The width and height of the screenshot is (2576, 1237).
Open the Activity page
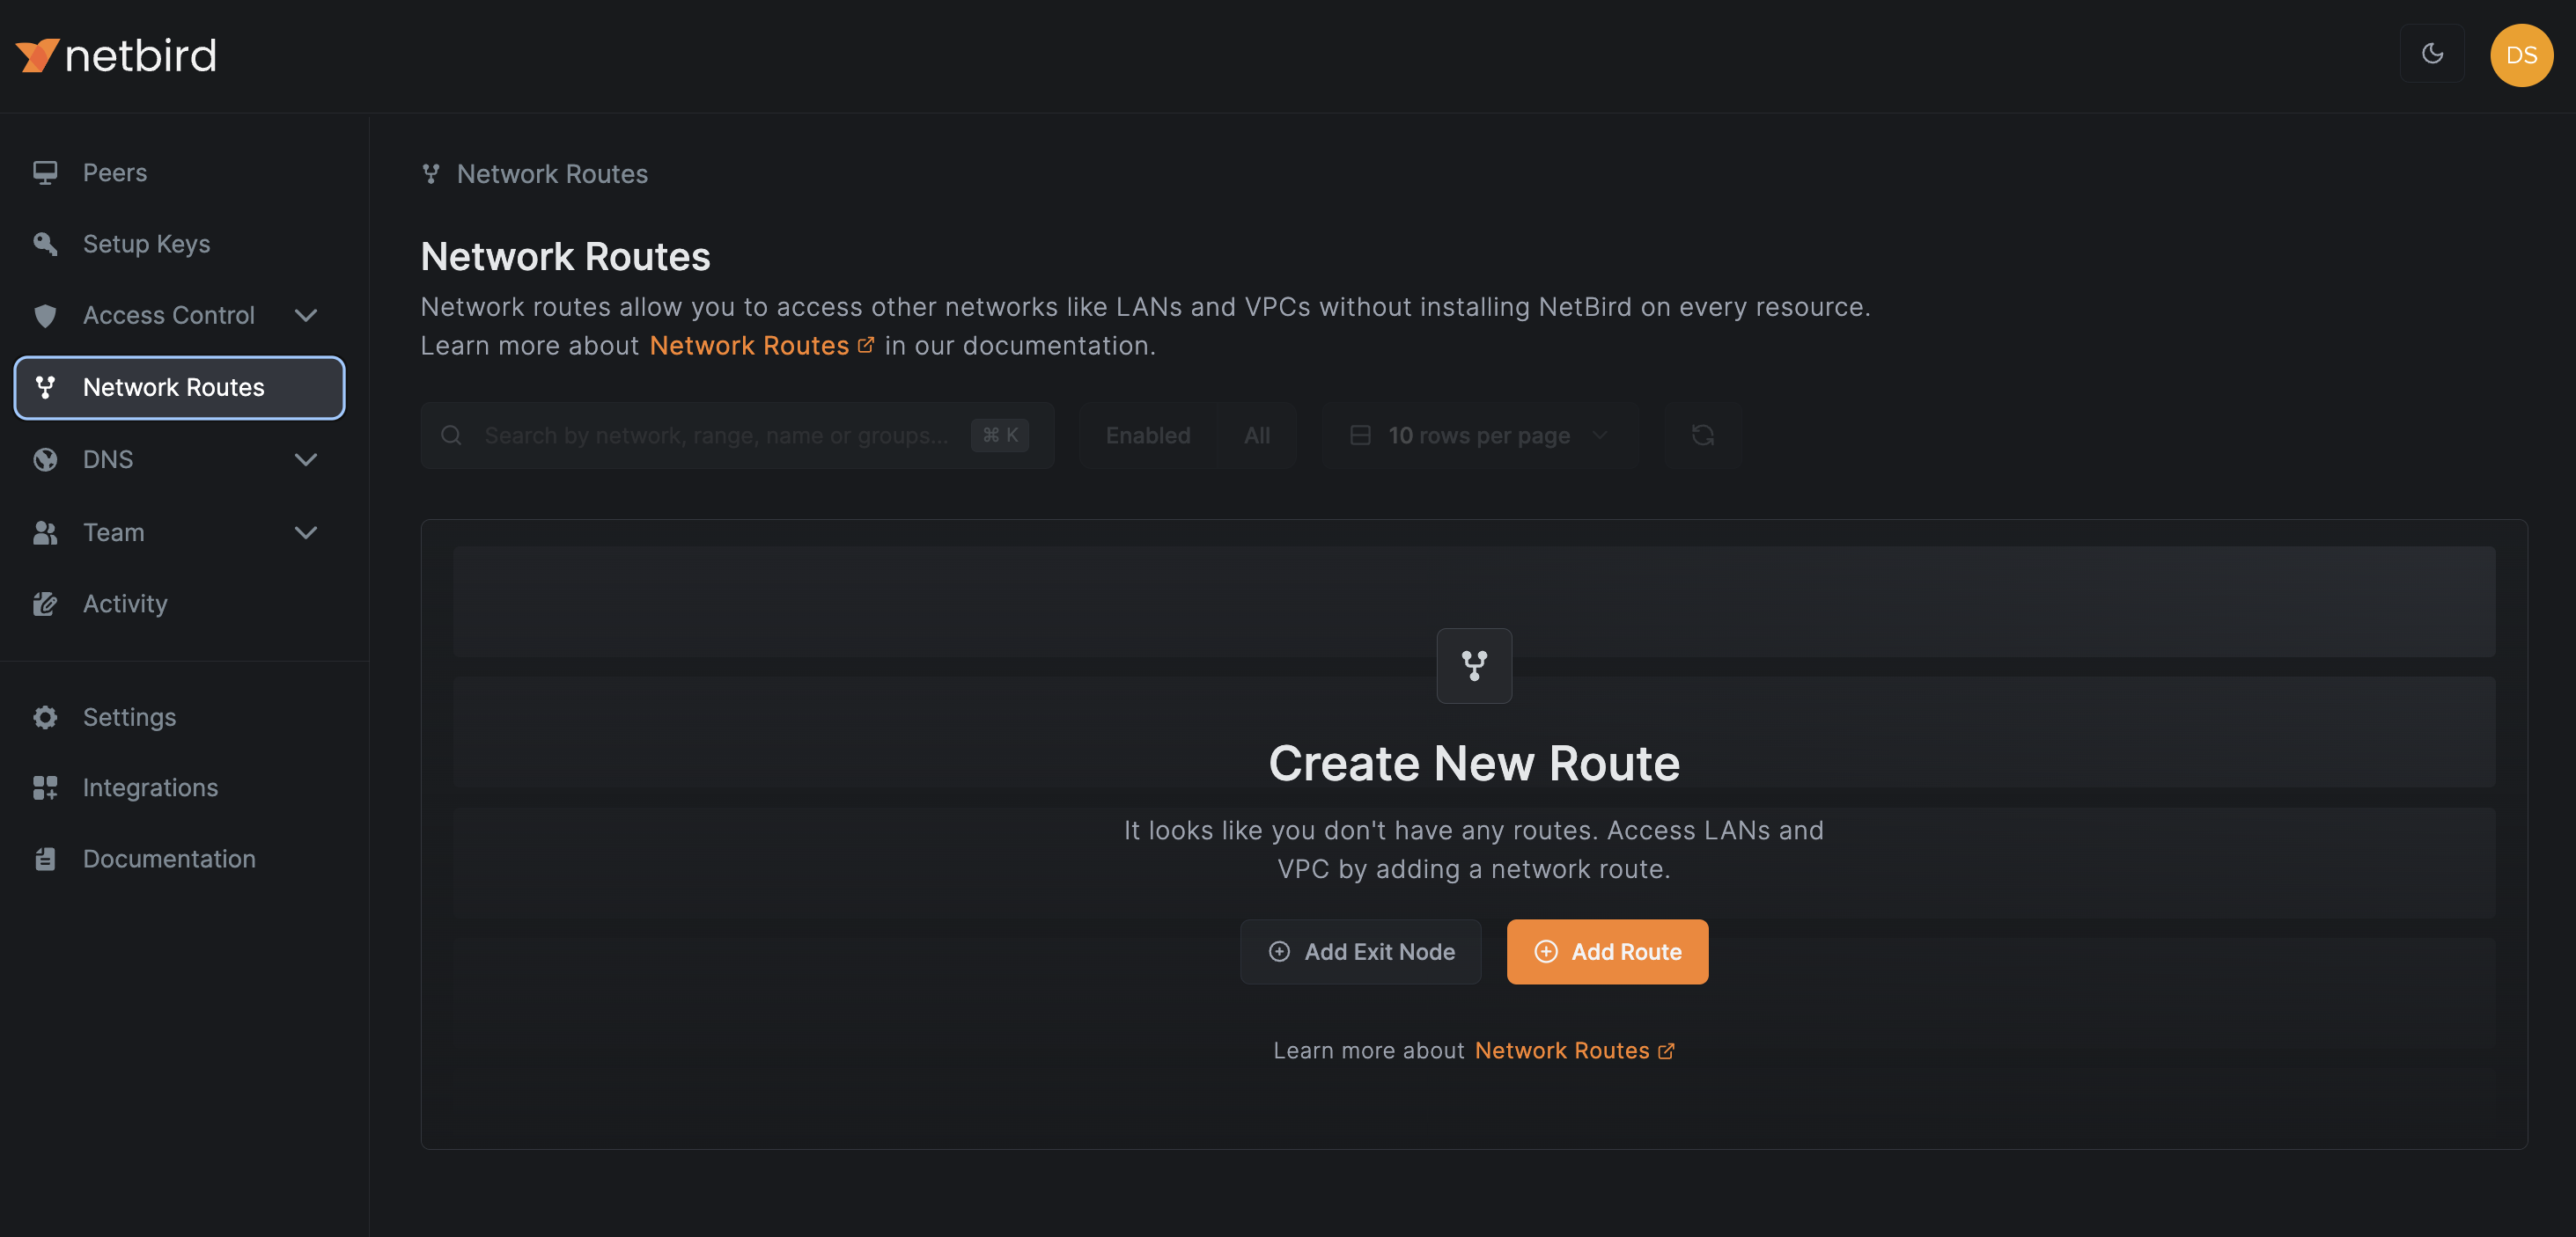[125, 604]
